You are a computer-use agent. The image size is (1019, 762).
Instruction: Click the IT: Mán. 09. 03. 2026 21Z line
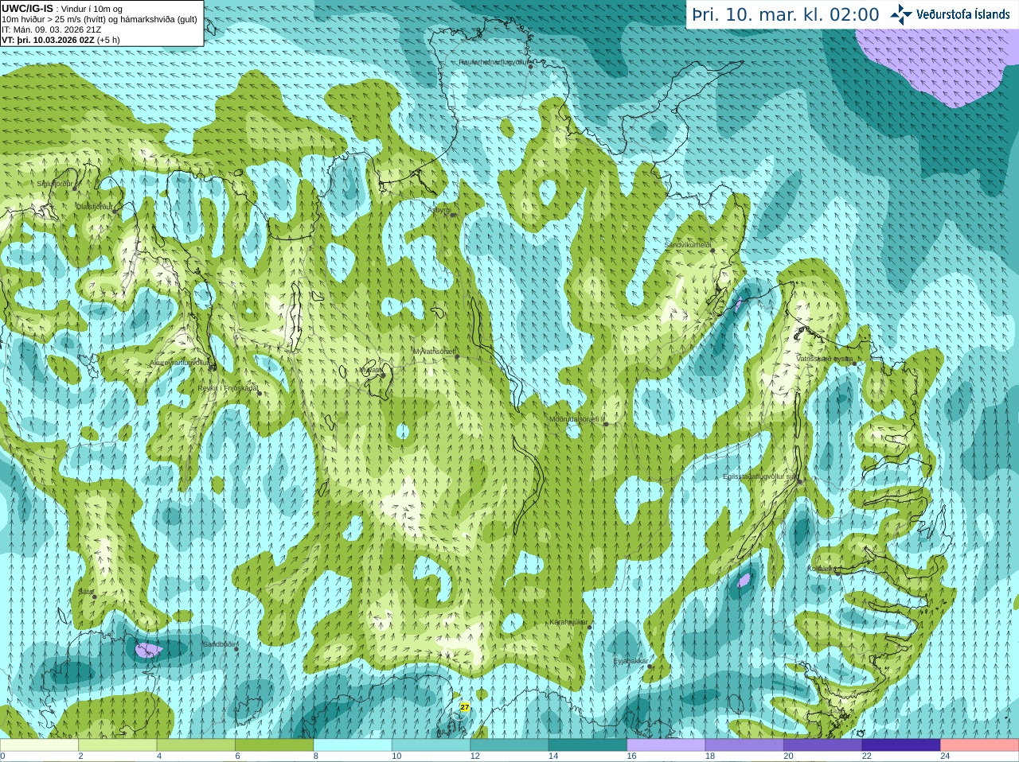coord(52,29)
